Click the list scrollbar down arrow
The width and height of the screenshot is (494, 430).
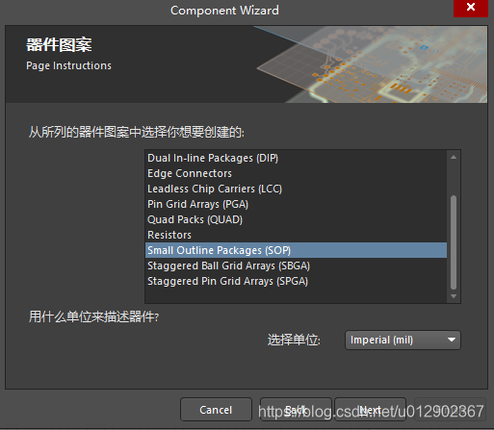coord(454,296)
